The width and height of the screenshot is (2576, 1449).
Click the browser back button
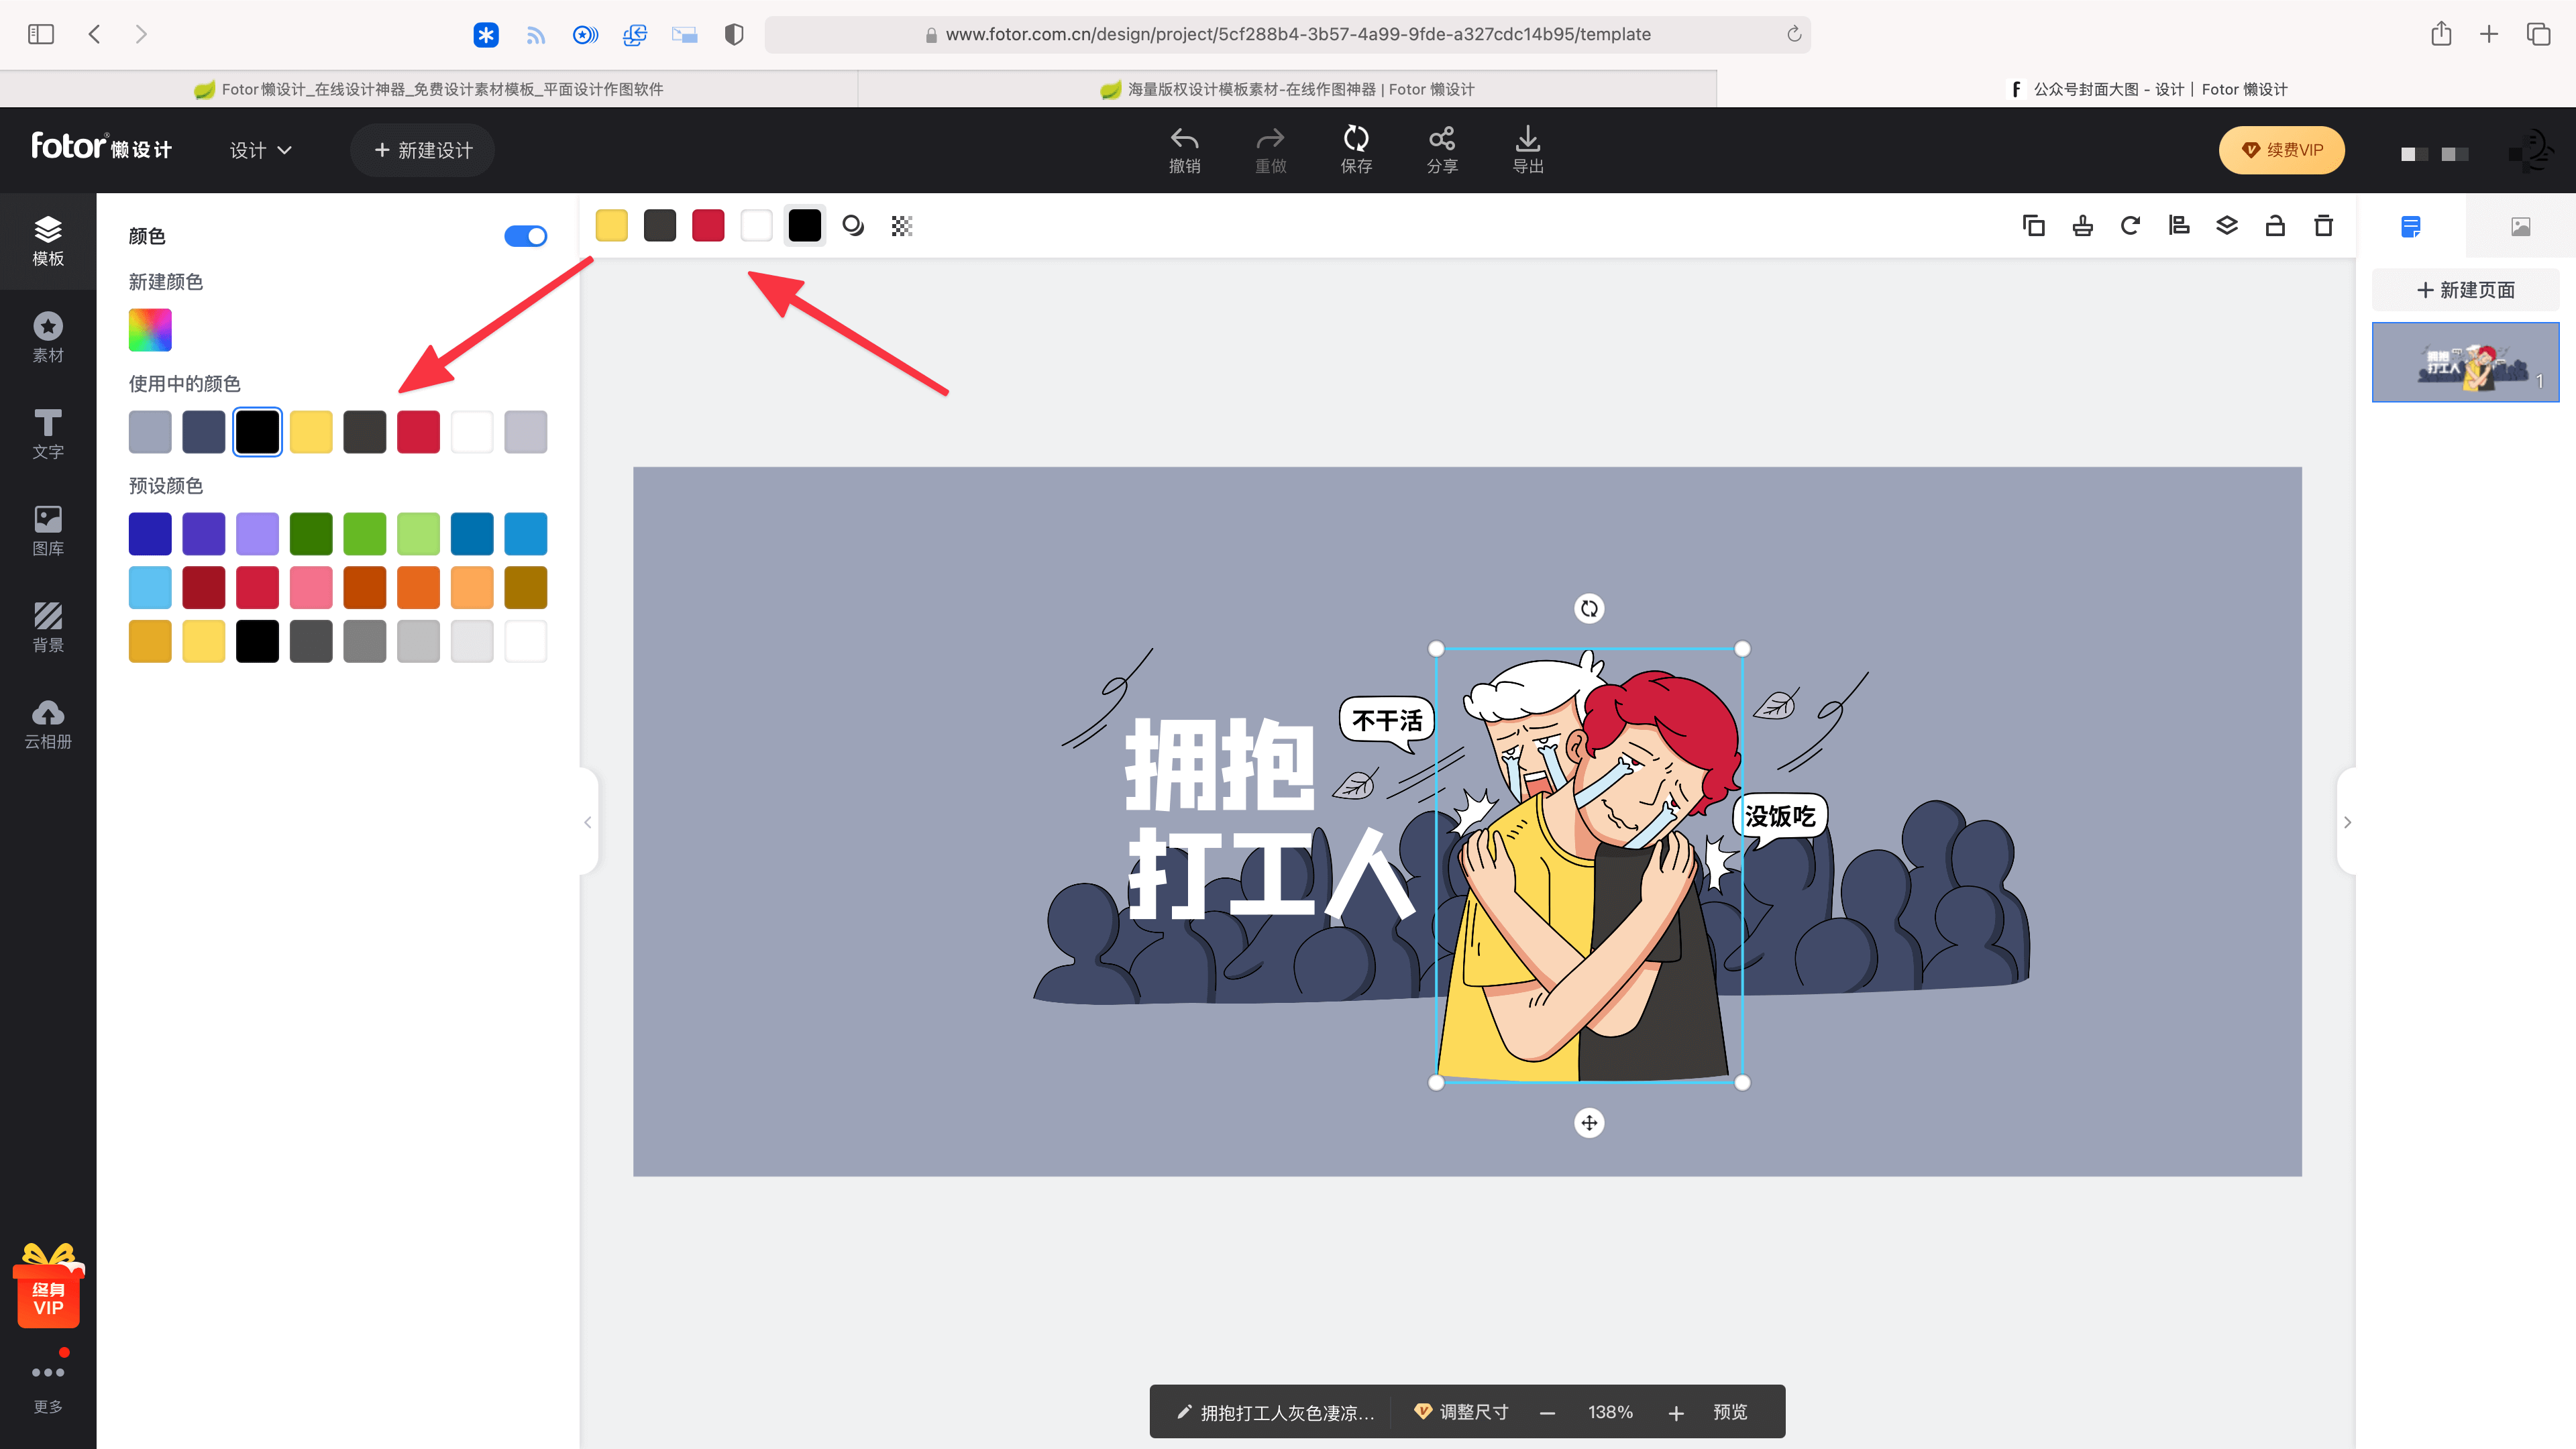pos(94,34)
